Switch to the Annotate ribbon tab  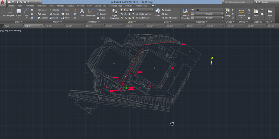pos(29,6)
